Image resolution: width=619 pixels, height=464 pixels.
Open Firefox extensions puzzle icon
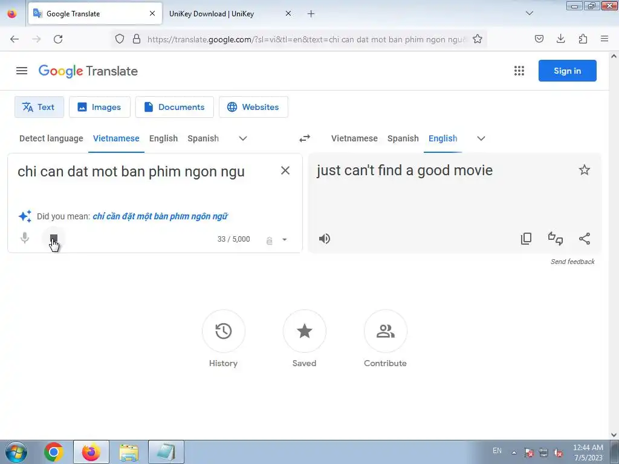tap(583, 39)
